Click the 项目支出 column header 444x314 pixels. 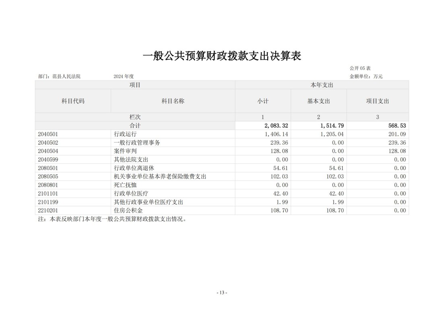[x=378, y=101]
